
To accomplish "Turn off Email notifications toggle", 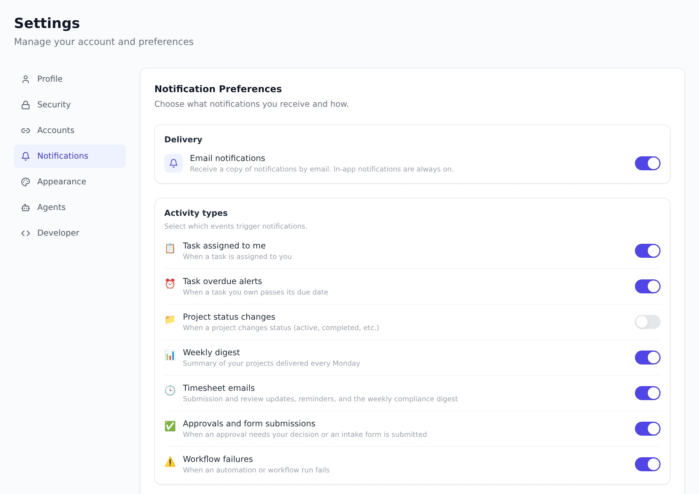I will pyautogui.click(x=647, y=163).
